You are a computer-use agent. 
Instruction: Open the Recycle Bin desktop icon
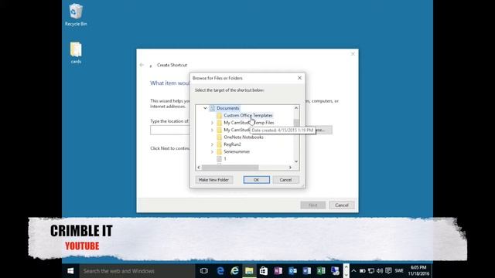point(76,15)
